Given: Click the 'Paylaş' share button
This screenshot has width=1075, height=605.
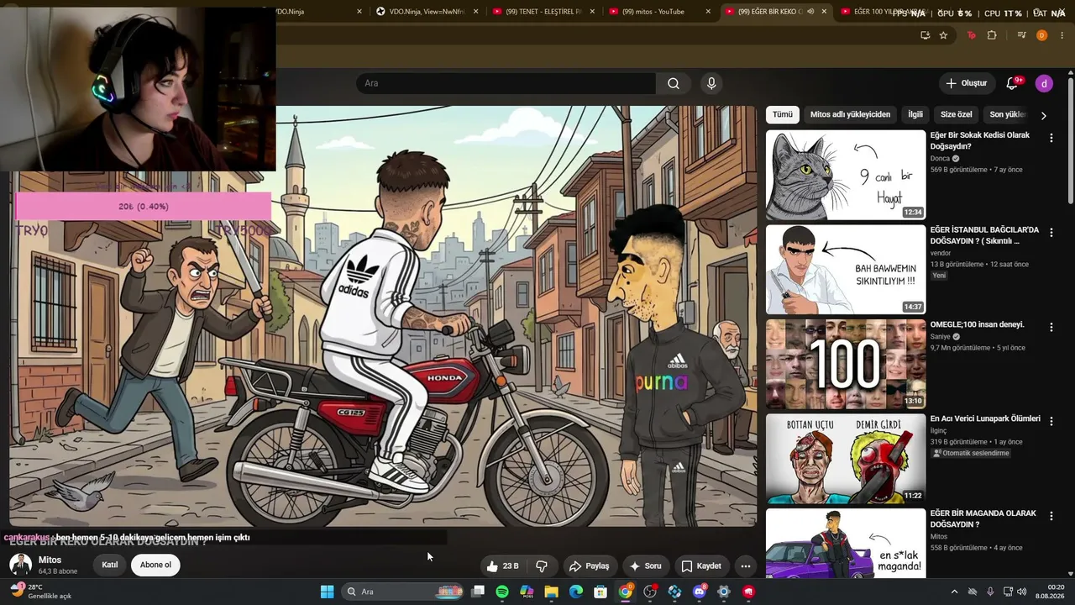Looking at the screenshot, I should (x=588, y=566).
